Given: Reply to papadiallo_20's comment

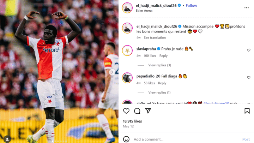Looking at the screenshot, I should 162,83.
